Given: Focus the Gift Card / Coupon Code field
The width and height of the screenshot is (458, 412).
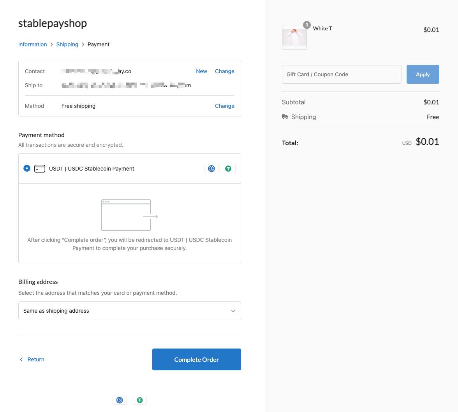Looking at the screenshot, I should [342, 74].
